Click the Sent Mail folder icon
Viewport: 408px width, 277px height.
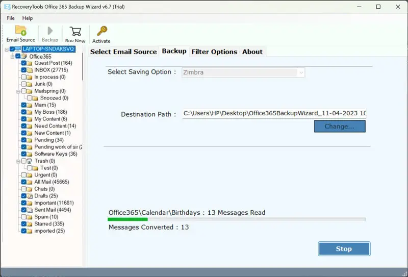[30, 210]
